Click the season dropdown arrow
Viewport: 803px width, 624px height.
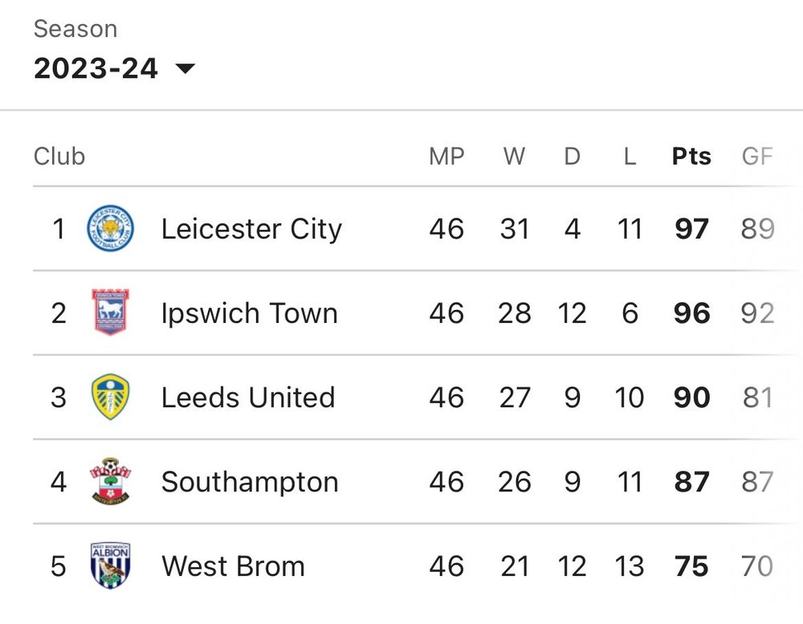(185, 68)
